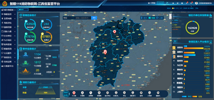214x100 pixels.
Task: Toggle the 地图 map layer mode
Action: (x=152, y=18)
